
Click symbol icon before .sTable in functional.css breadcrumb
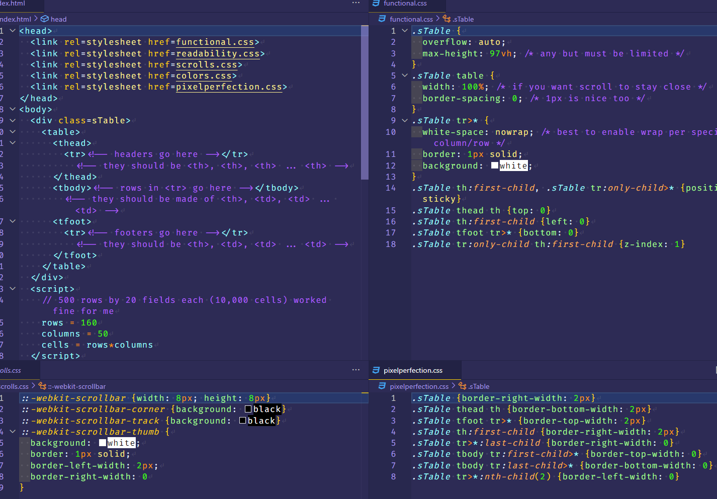point(446,19)
